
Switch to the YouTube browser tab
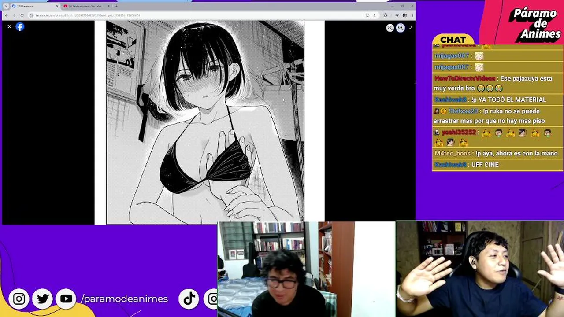[86, 6]
